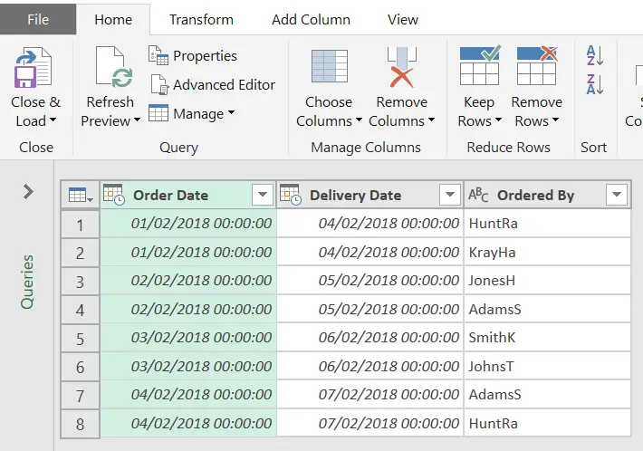Click the Choose Columns icon
This screenshot has width=643, height=451.
pos(330,66)
